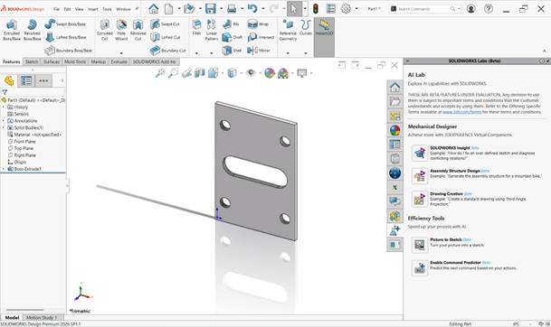Open the Edit Appearance color ball
551x327 pixels.
[270, 73]
